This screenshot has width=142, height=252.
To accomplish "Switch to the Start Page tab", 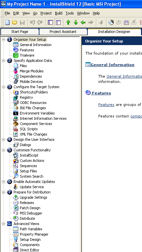I will tap(20, 32).
